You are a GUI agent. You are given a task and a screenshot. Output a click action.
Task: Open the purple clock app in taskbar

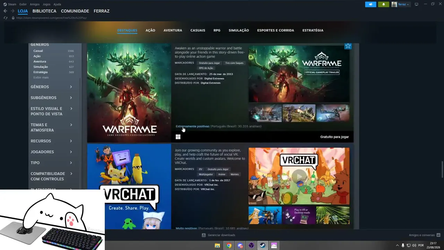(x=251, y=245)
